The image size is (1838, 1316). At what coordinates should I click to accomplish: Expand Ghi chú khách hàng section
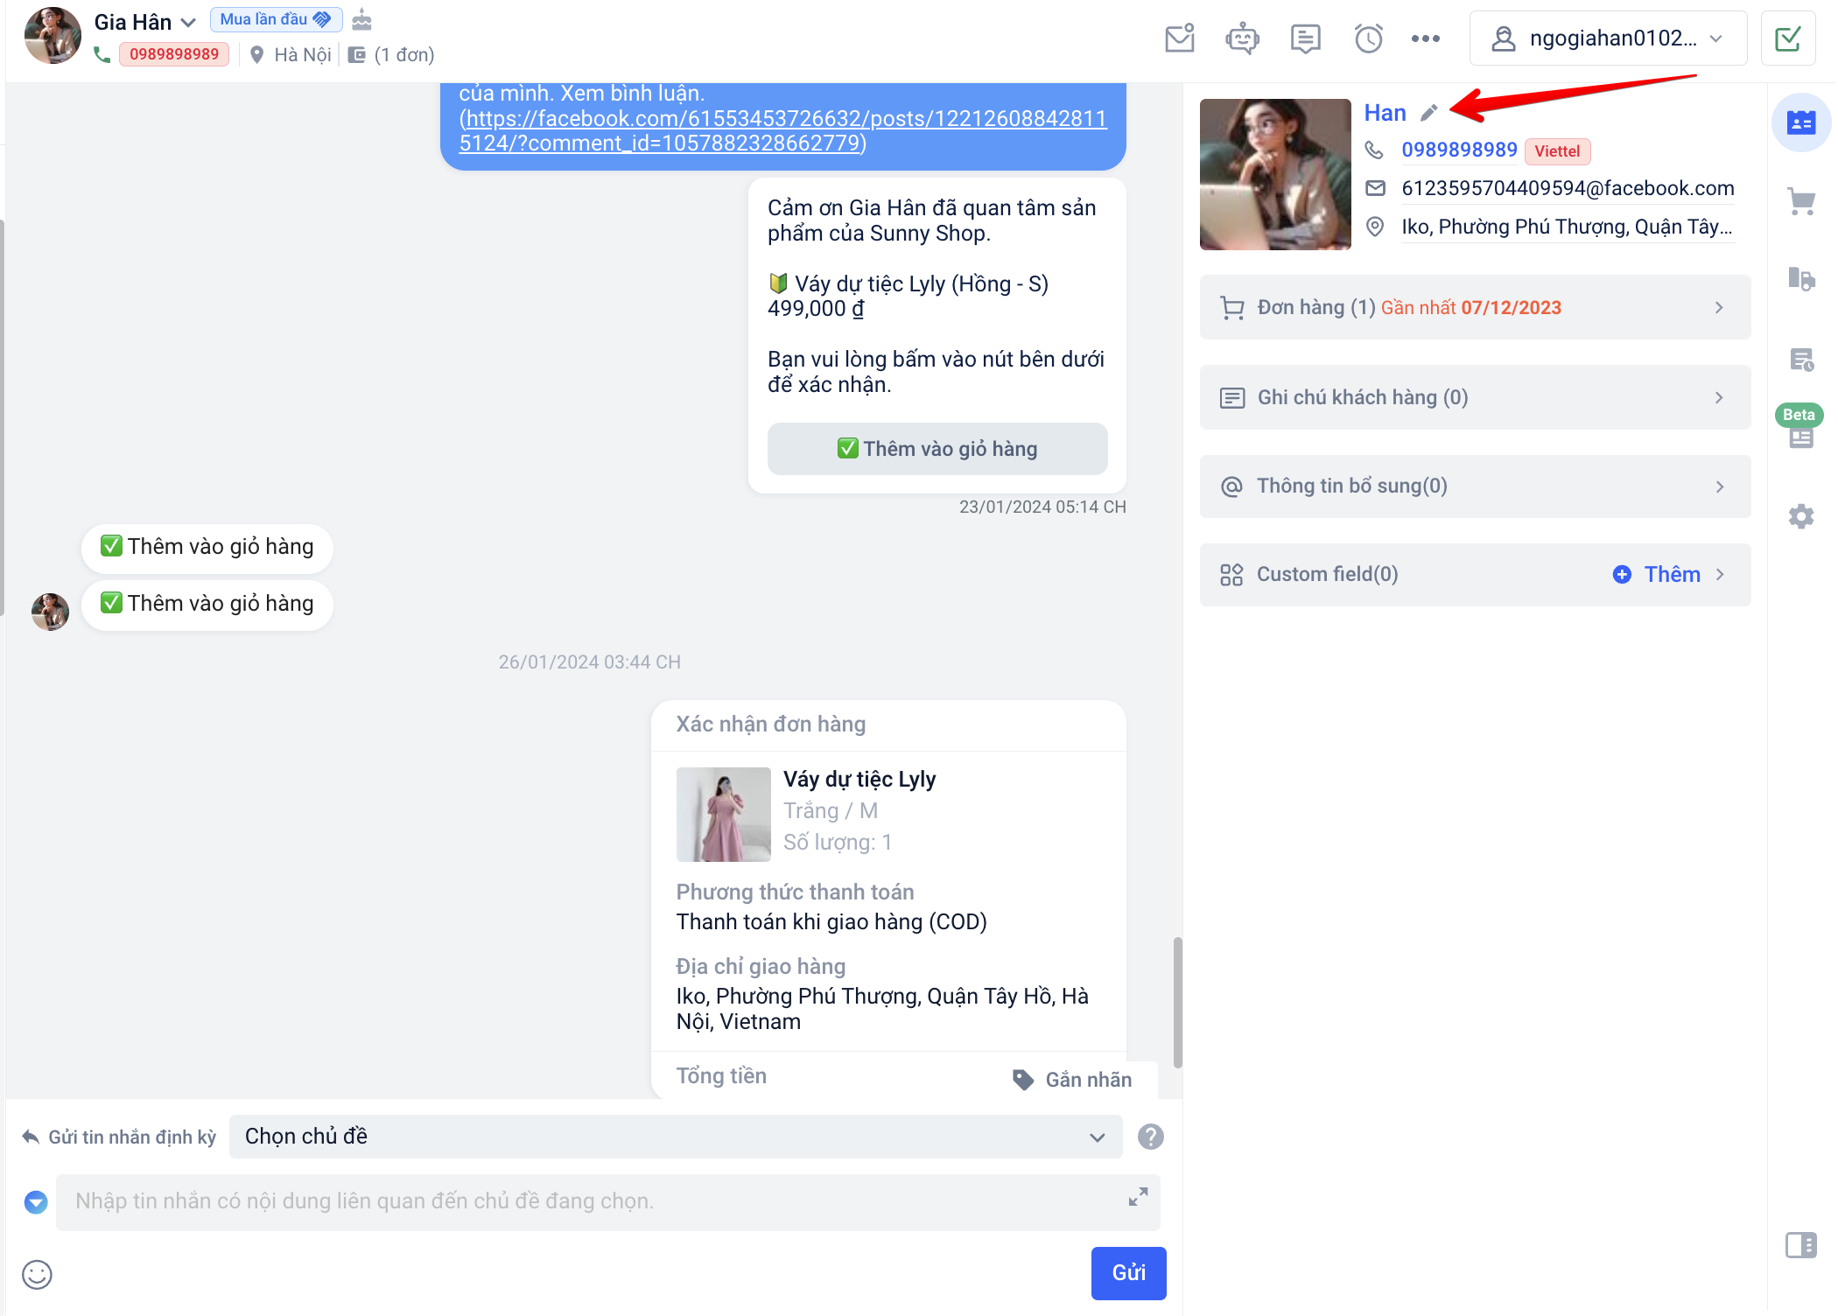pyautogui.click(x=1475, y=397)
